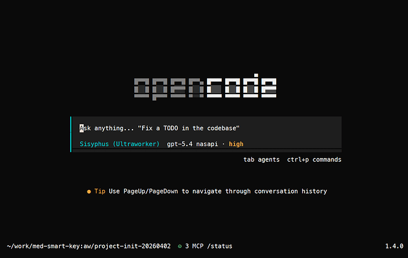408x258 pixels.
Task: Click the project path in the status bar
Action: [x=89, y=246]
